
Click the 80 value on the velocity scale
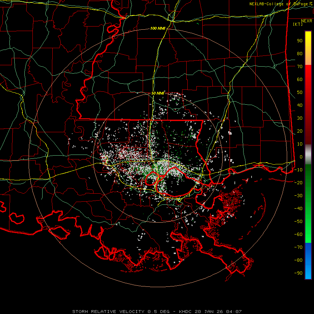pyautogui.click(x=300, y=53)
